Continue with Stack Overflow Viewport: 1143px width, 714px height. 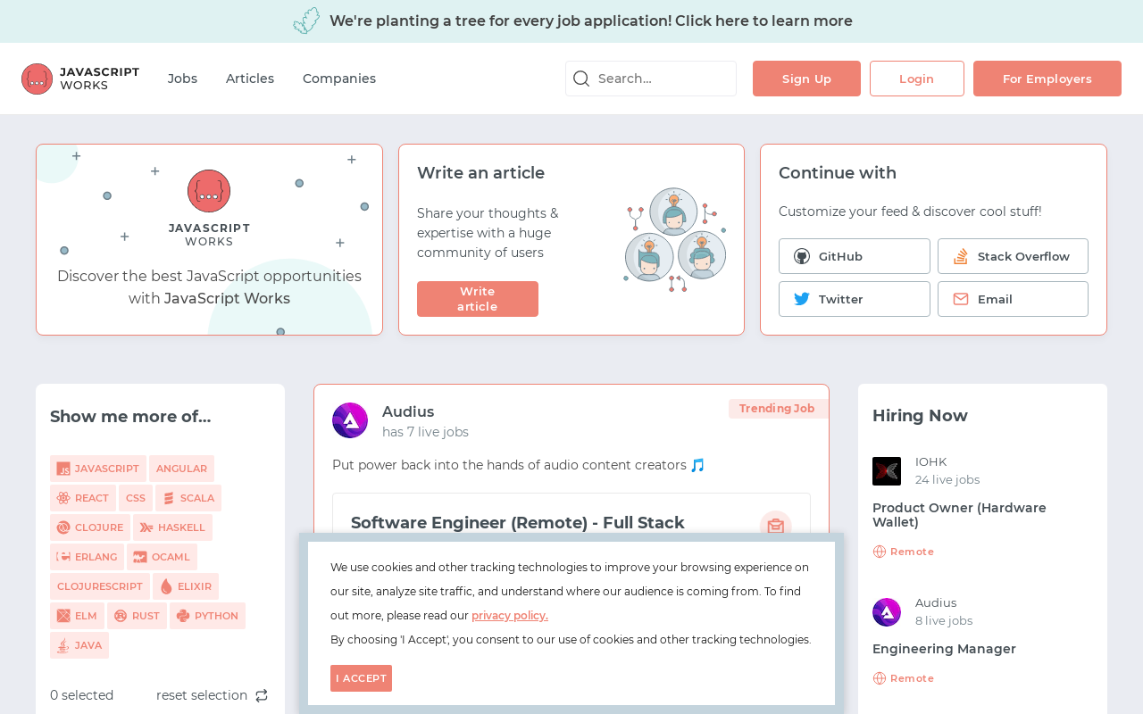(x=1013, y=256)
